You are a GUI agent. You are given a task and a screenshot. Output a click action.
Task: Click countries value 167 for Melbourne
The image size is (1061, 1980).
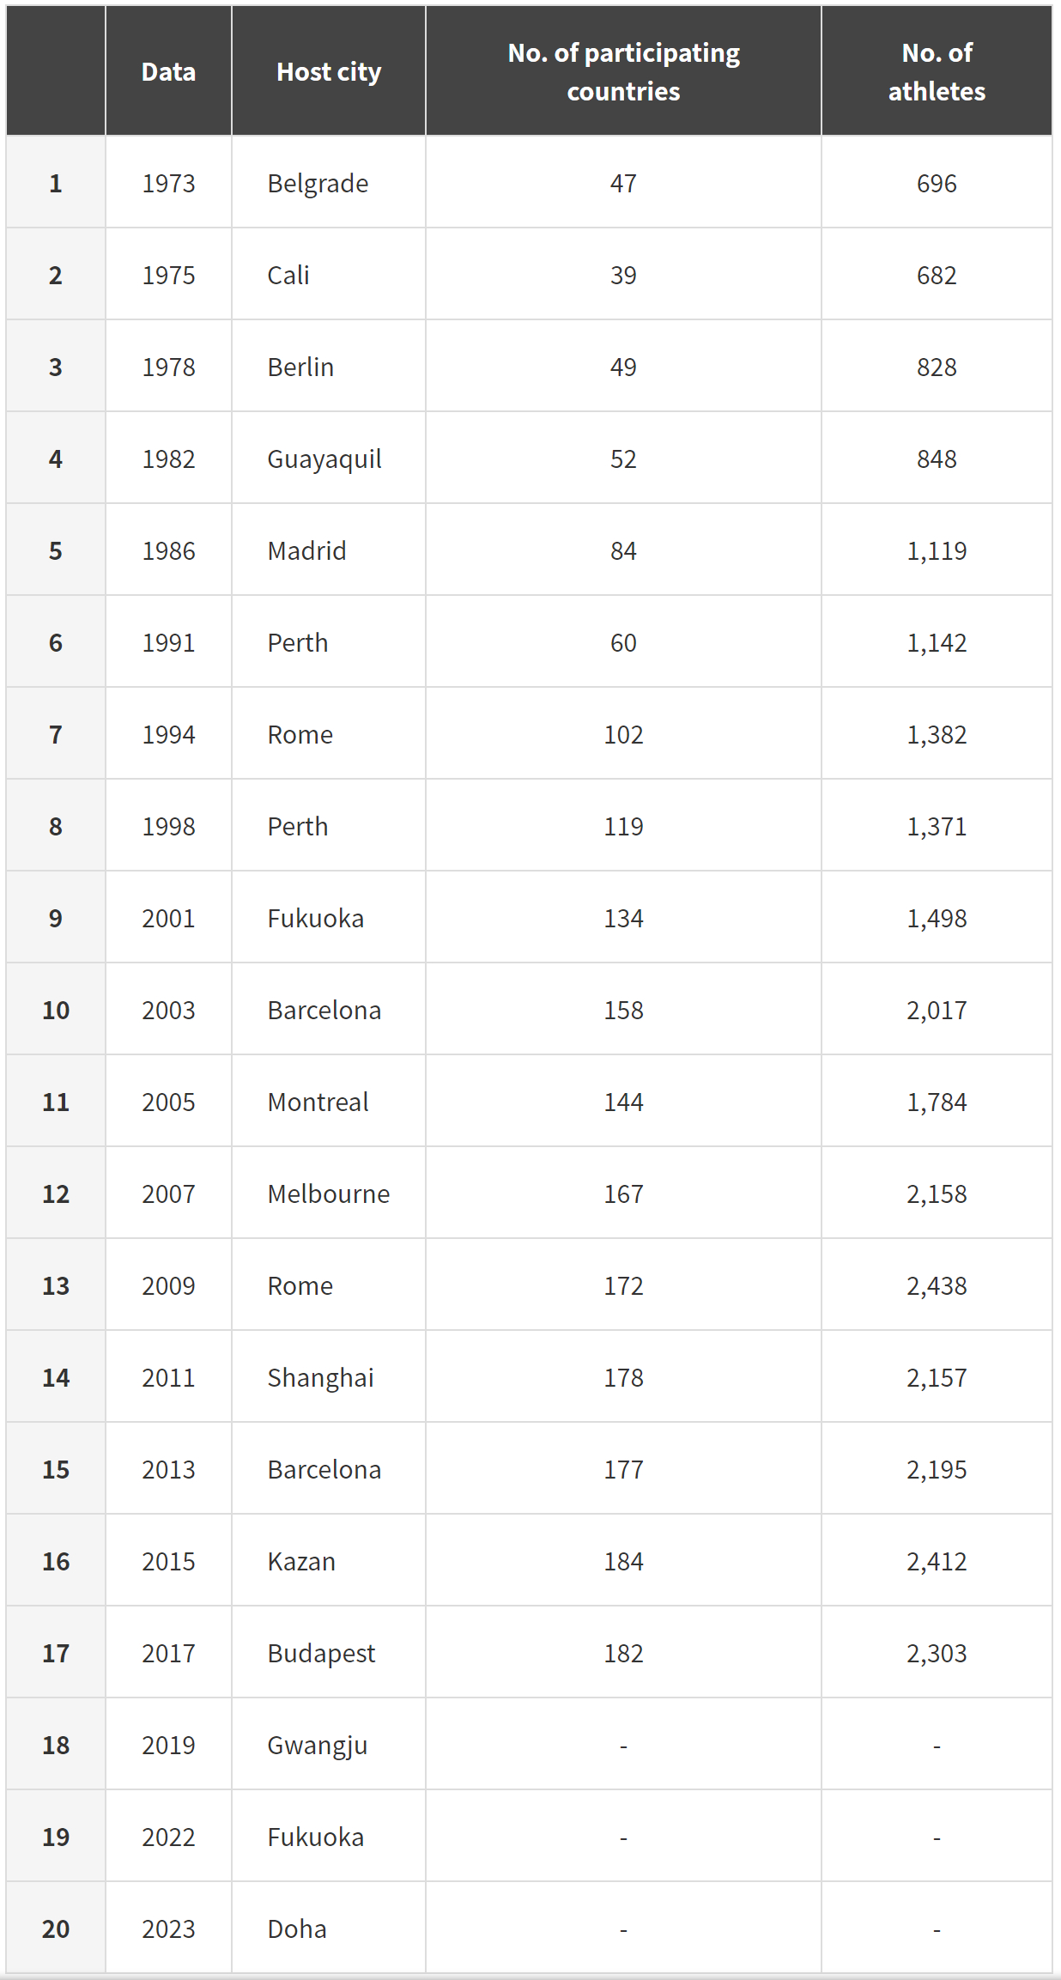coord(623,1193)
